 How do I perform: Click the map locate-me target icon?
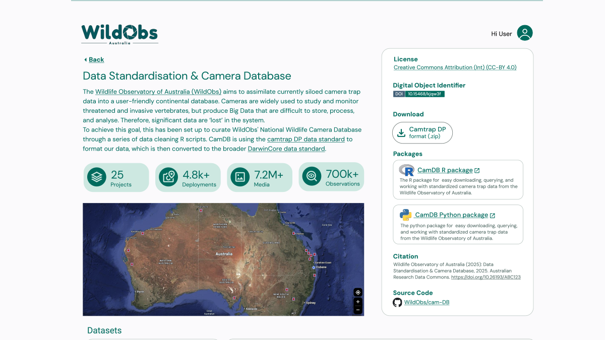coord(358,292)
